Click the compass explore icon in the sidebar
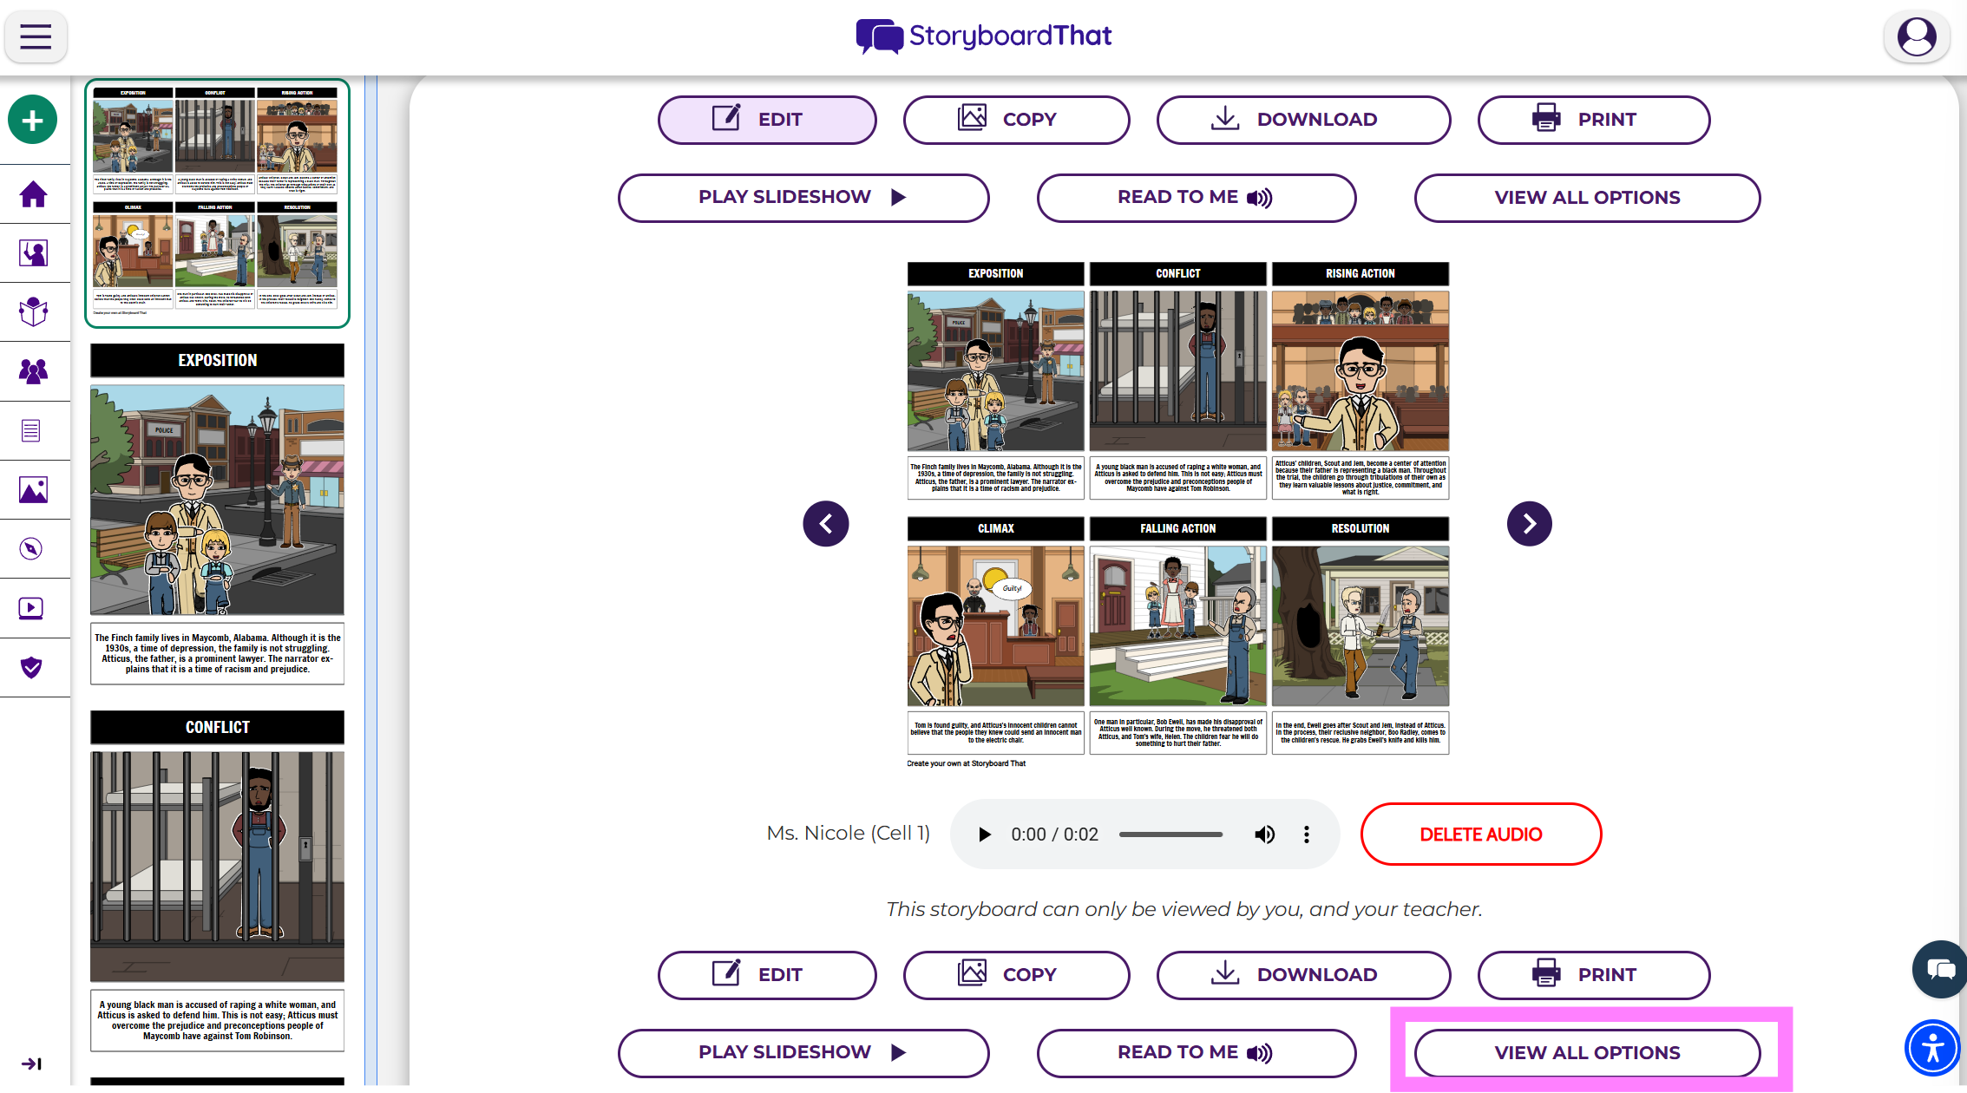The image size is (1967, 1093). (31, 549)
